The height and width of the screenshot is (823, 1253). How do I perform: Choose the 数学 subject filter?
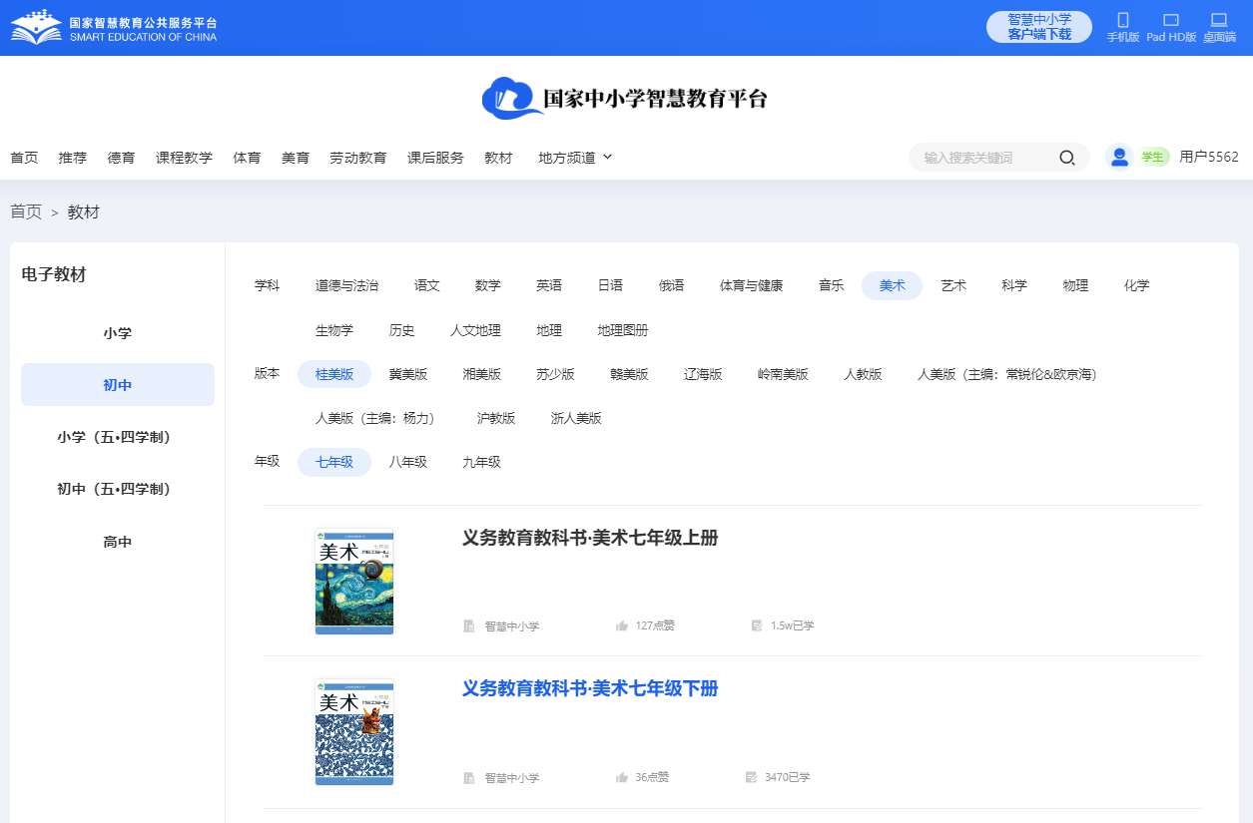(488, 285)
